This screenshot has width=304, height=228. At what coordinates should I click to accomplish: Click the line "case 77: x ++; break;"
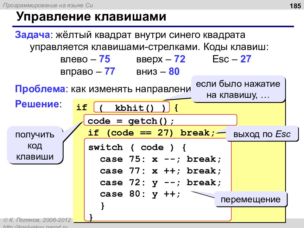click(161, 171)
